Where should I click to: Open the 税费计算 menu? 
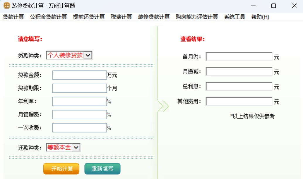121,17
